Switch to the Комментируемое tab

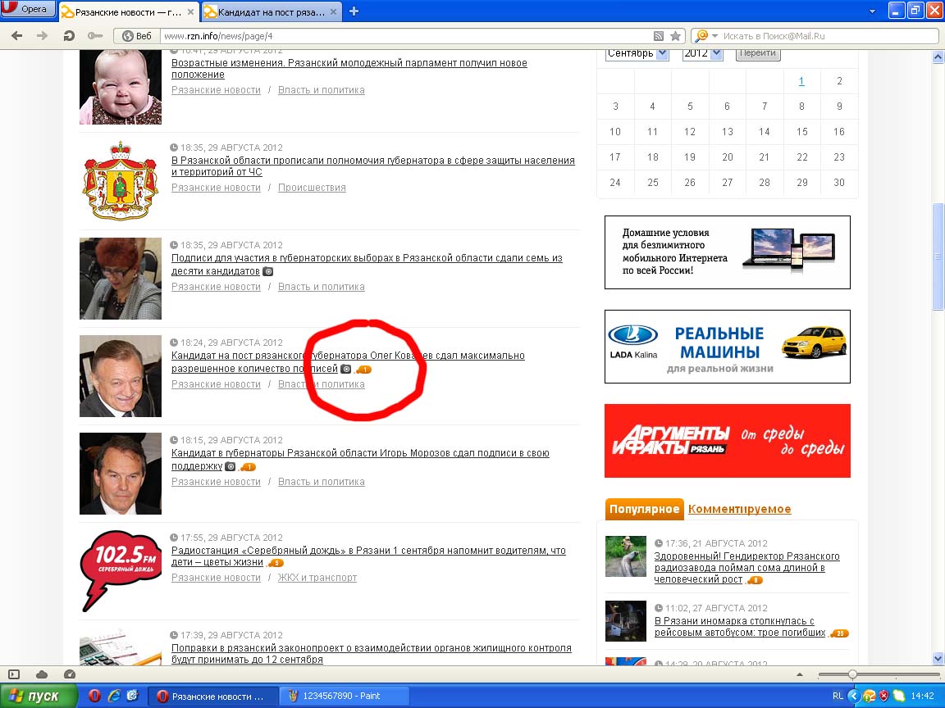click(739, 509)
